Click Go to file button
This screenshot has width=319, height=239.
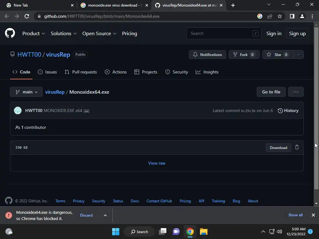271,92
